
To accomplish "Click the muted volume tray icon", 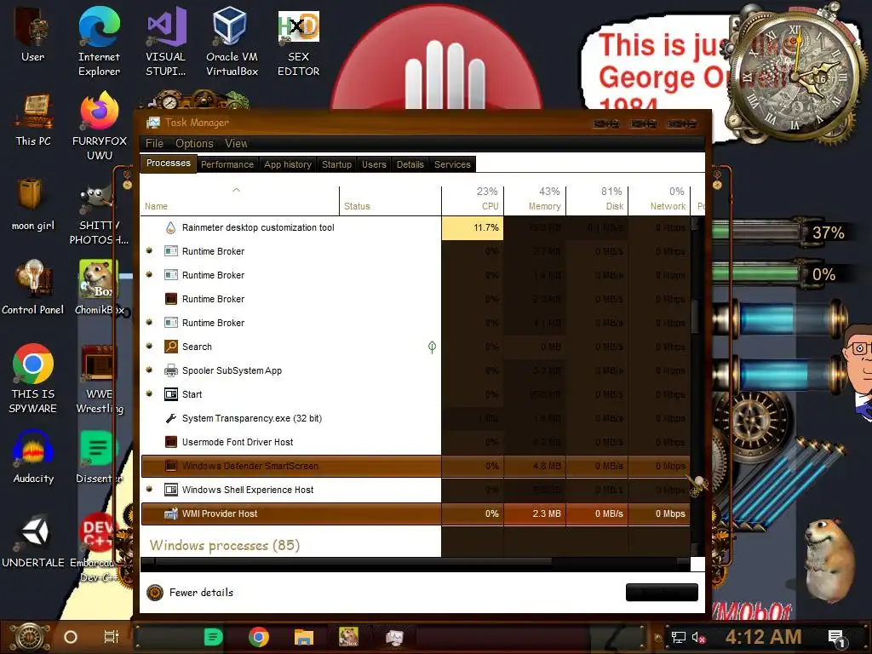I will [699, 637].
